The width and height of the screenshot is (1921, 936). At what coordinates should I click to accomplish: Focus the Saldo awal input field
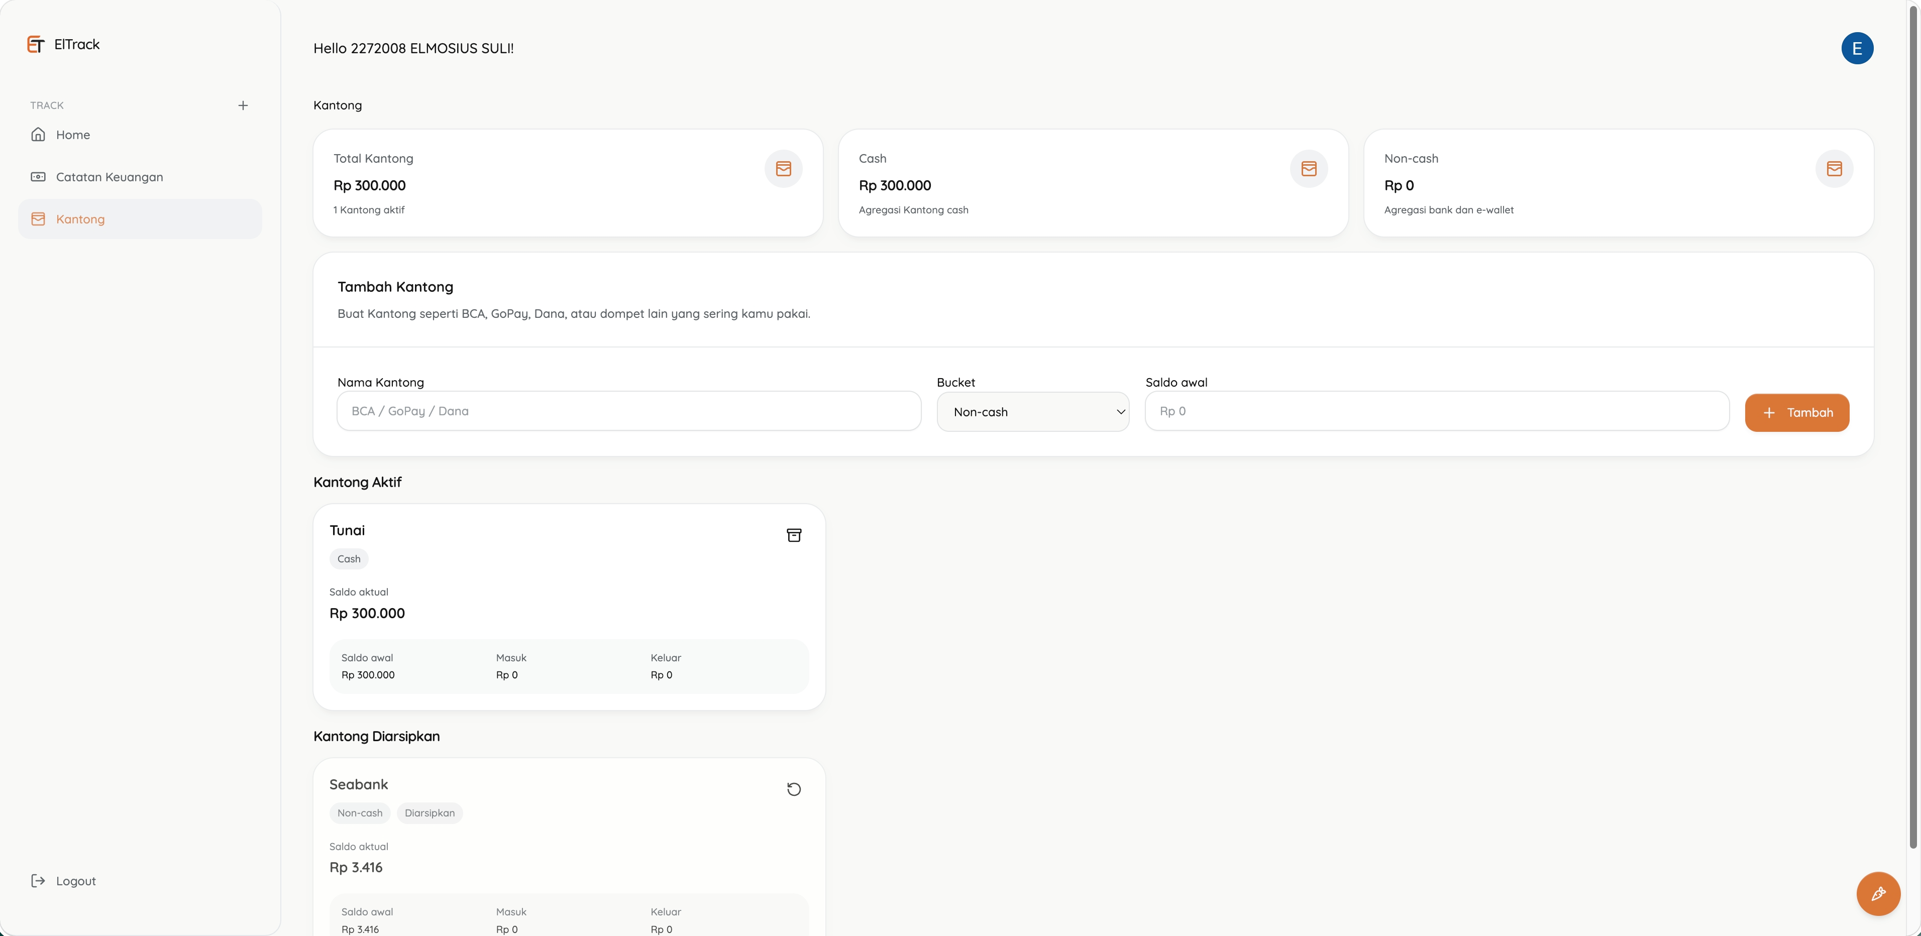1437,411
